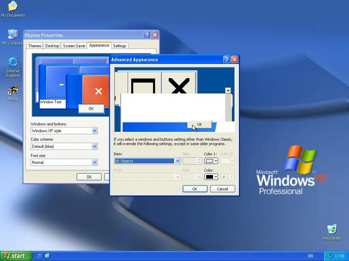Click the Internet Explorer quick launch icon

tap(40, 256)
